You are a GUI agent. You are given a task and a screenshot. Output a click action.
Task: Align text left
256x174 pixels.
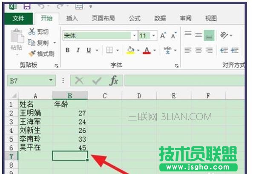(x=188, y=50)
